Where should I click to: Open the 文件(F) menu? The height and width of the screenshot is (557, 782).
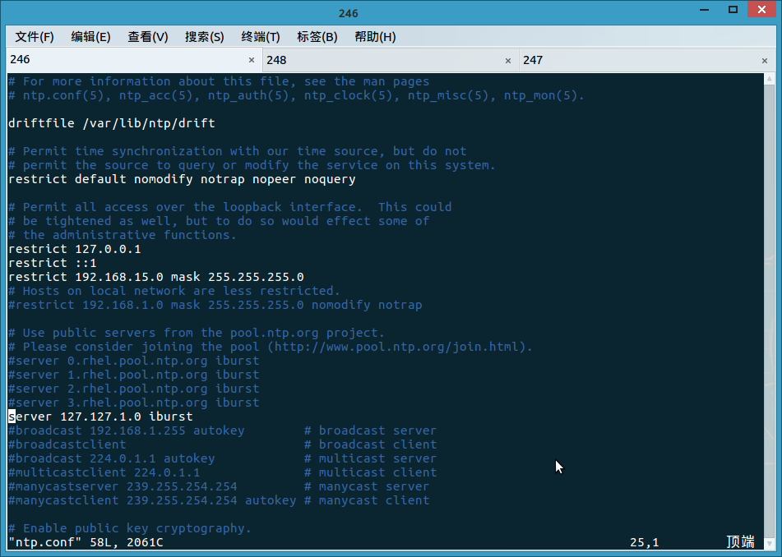(x=35, y=37)
